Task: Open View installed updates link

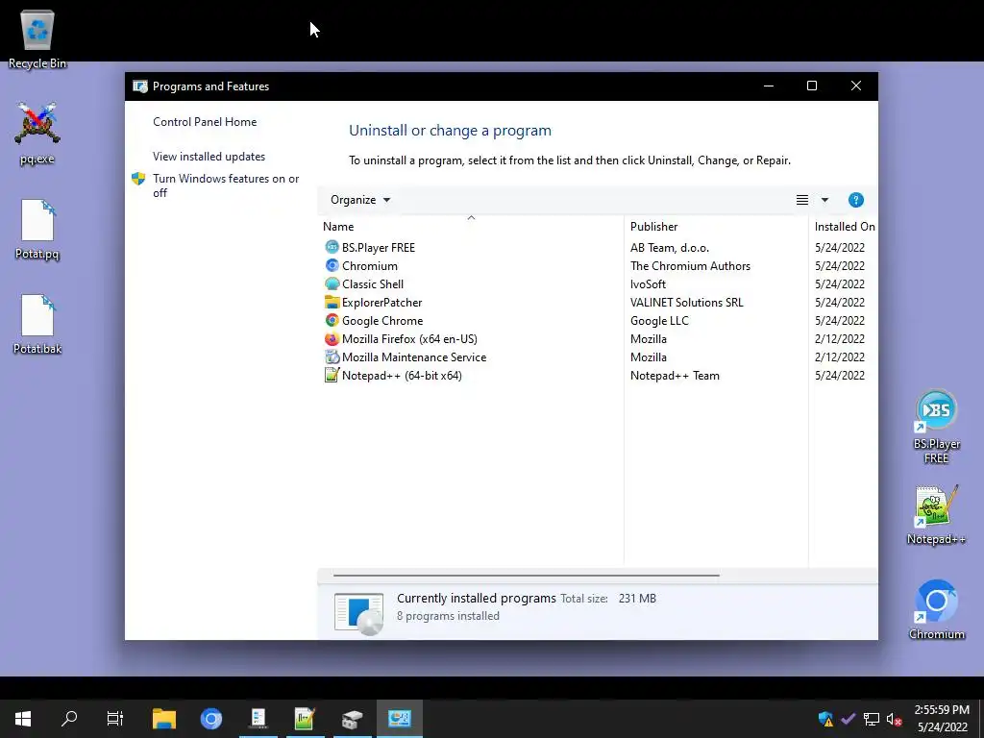Action: pyautogui.click(x=209, y=157)
